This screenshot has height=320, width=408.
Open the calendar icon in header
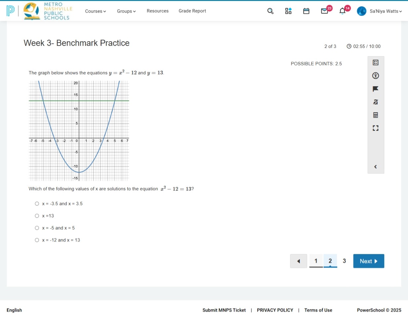click(306, 11)
